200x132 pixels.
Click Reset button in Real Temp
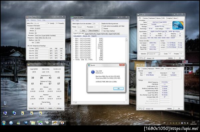coord(50,108)
